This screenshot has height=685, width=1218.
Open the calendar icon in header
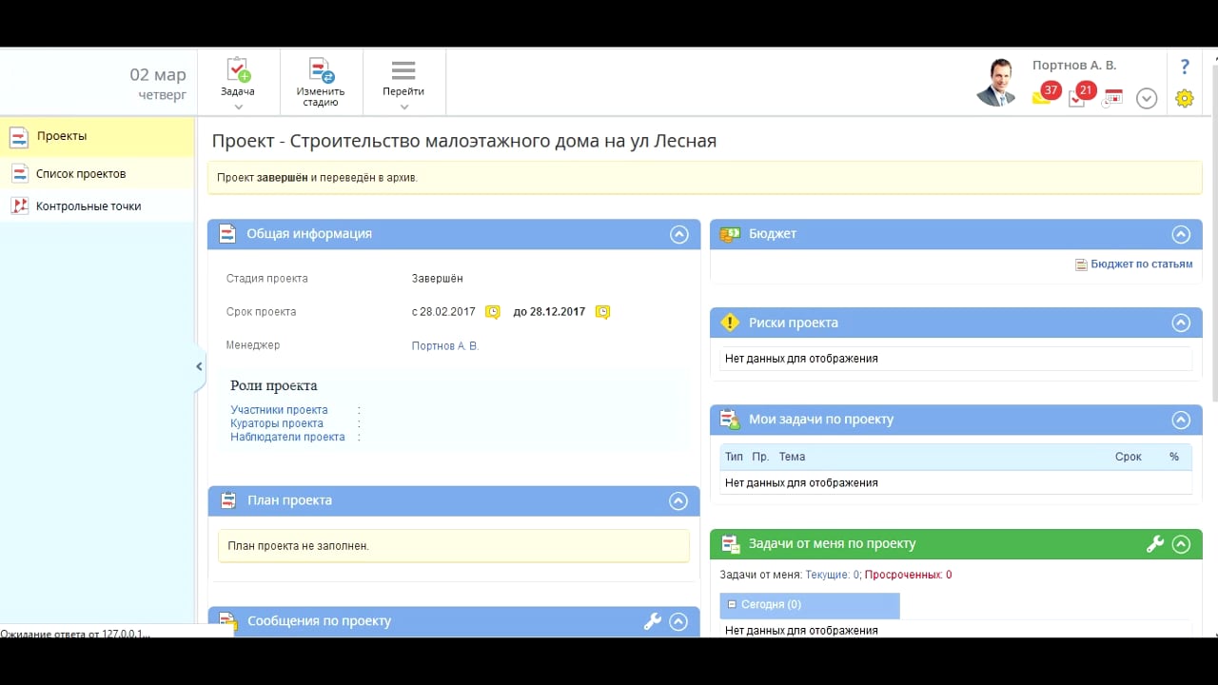coord(1112,97)
